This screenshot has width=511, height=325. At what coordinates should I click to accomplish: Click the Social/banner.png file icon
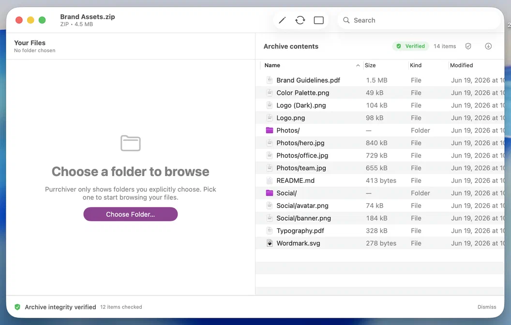pyautogui.click(x=270, y=218)
